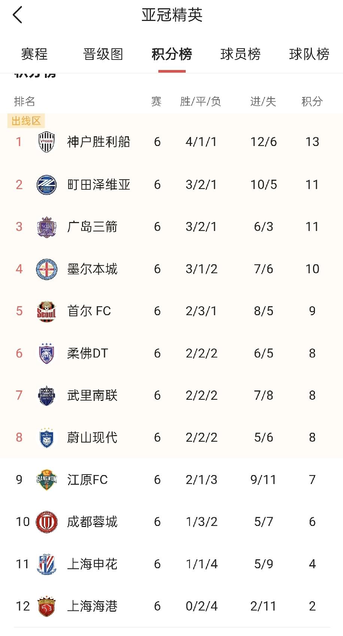This screenshot has height=636, width=343.
Task: Open the 广岛三箭 purple crest
Action: point(46,227)
